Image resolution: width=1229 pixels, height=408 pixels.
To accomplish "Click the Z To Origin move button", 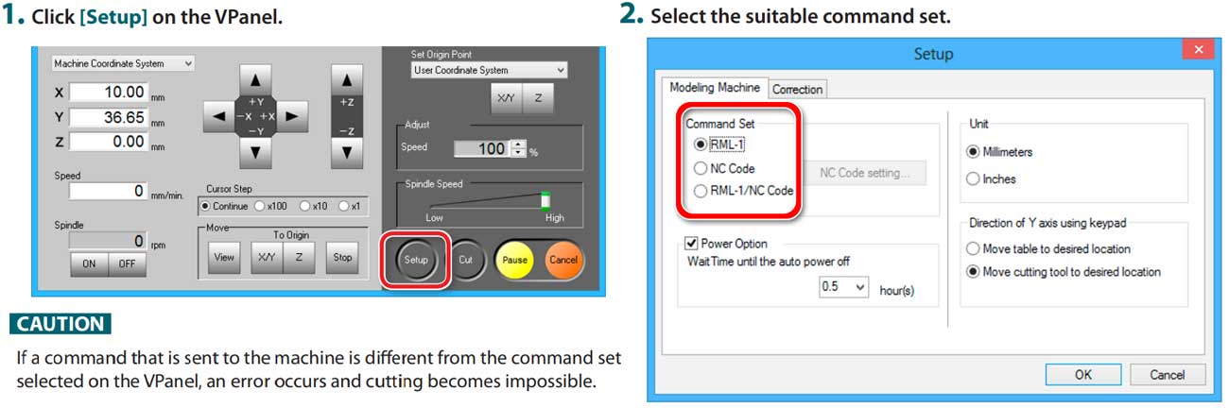I will (x=299, y=257).
